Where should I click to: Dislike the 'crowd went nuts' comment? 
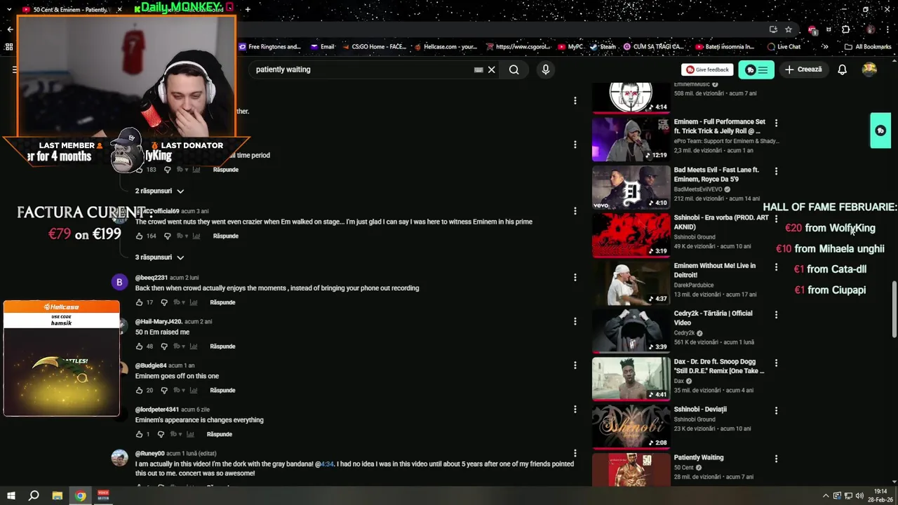click(x=167, y=236)
